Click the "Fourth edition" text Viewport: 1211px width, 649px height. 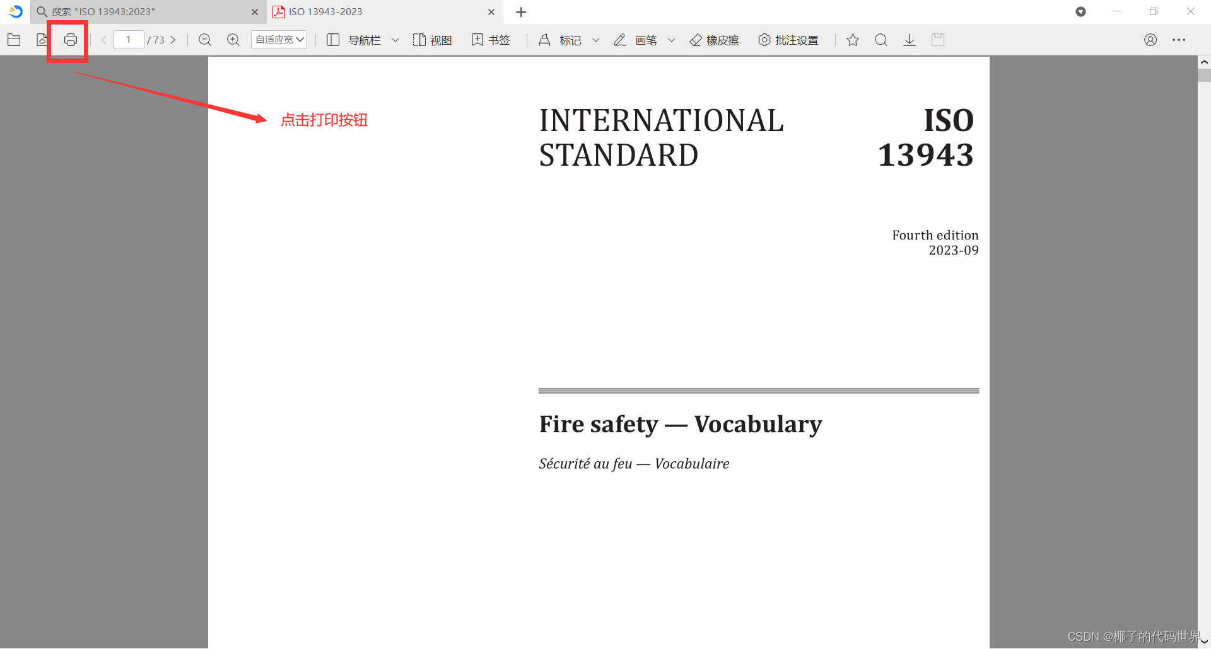tap(935, 235)
